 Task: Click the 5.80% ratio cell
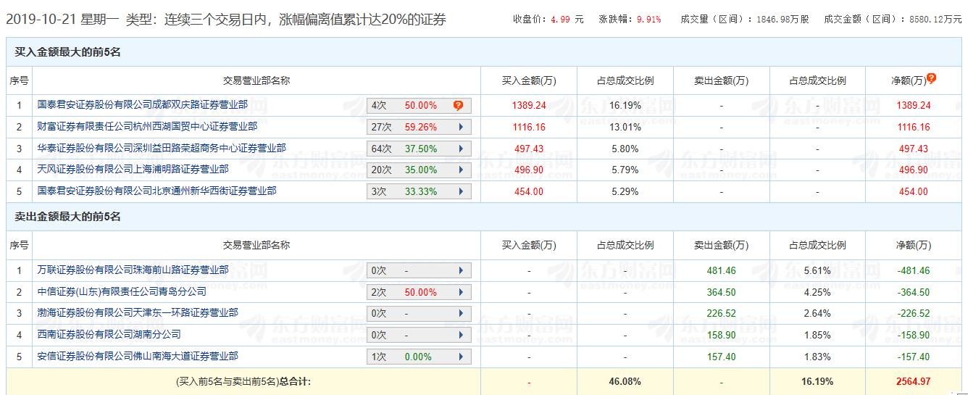(625, 149)
